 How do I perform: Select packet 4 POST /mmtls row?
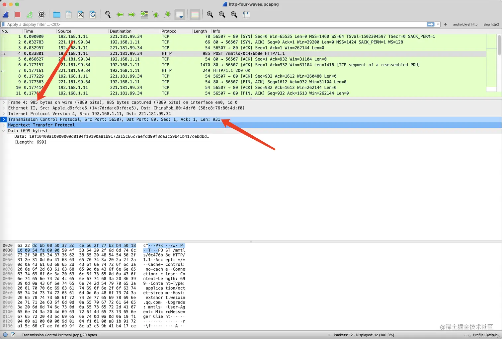(x=243, y=53)
